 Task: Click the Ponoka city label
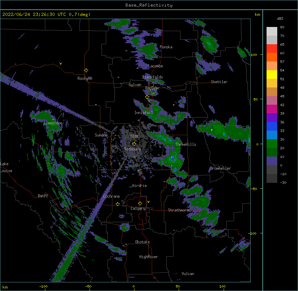166,47
